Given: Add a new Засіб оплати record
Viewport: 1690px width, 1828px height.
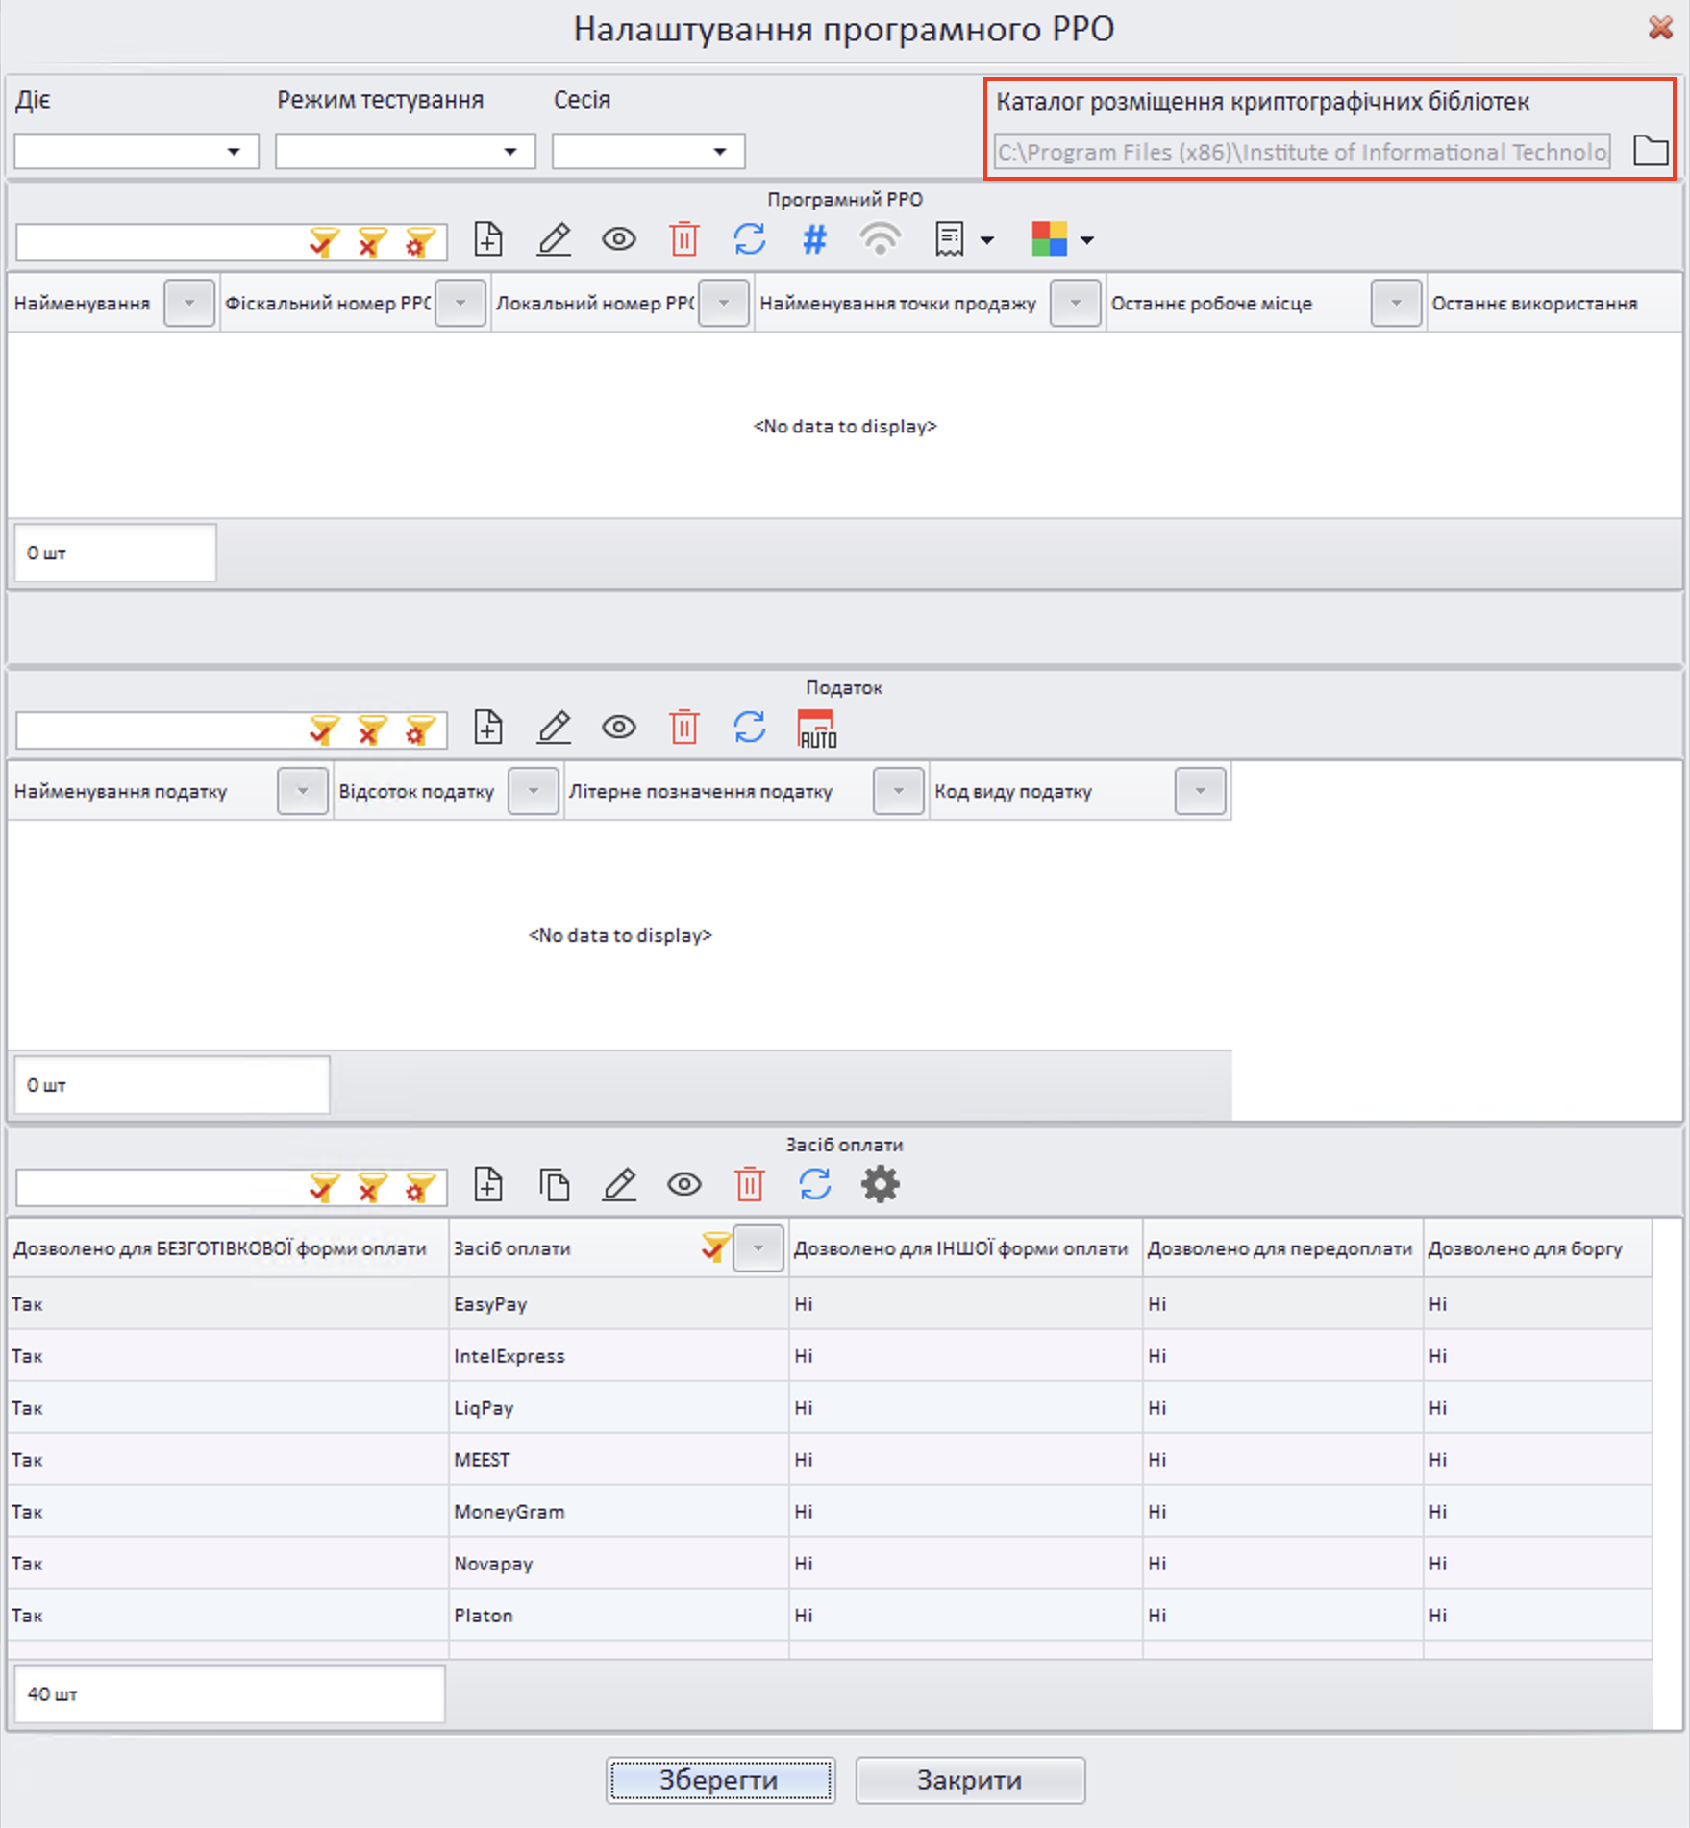Looking at the screenshot, I should 488,1184.
